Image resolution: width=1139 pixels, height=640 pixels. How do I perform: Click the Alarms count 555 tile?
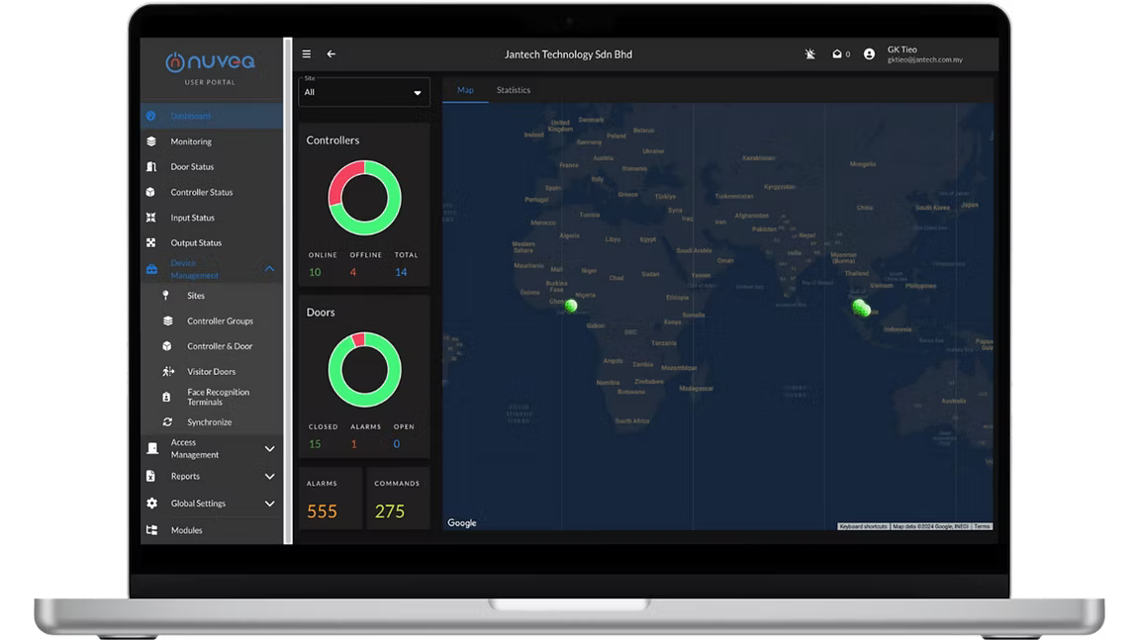click(330, 500)
